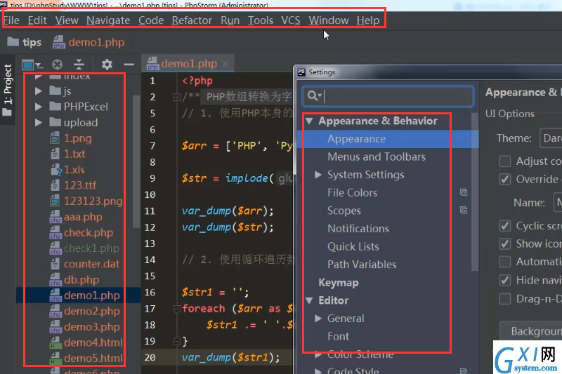Select the demo1.php editor tab
The width and height of the screenshot is (562, 374).
[188, 64]
